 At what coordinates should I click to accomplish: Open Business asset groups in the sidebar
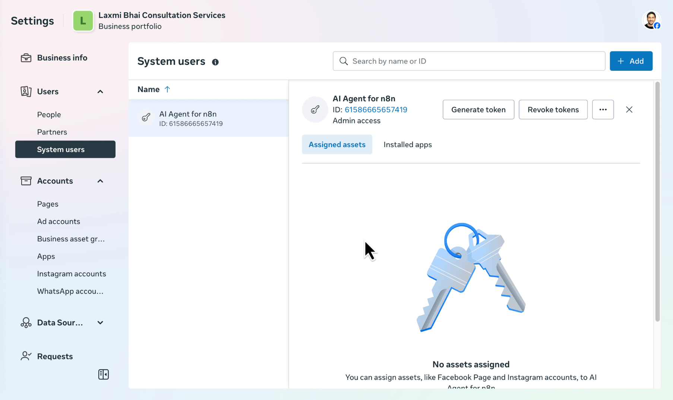pos(71,239)
